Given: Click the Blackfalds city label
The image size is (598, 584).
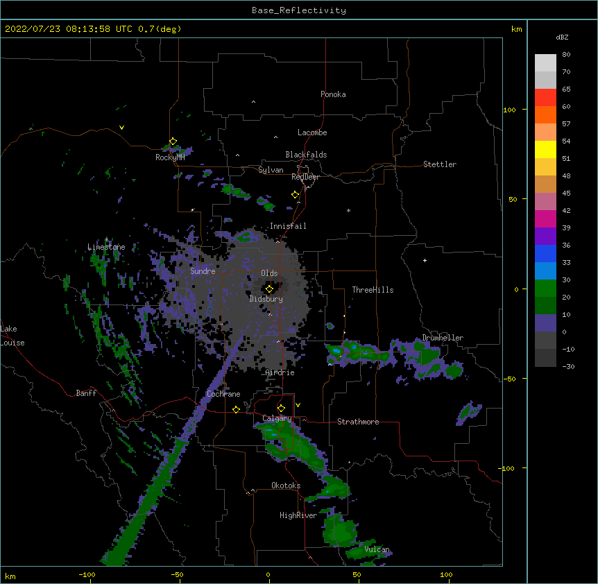Looking at the screenshot, I should (306, 155).
